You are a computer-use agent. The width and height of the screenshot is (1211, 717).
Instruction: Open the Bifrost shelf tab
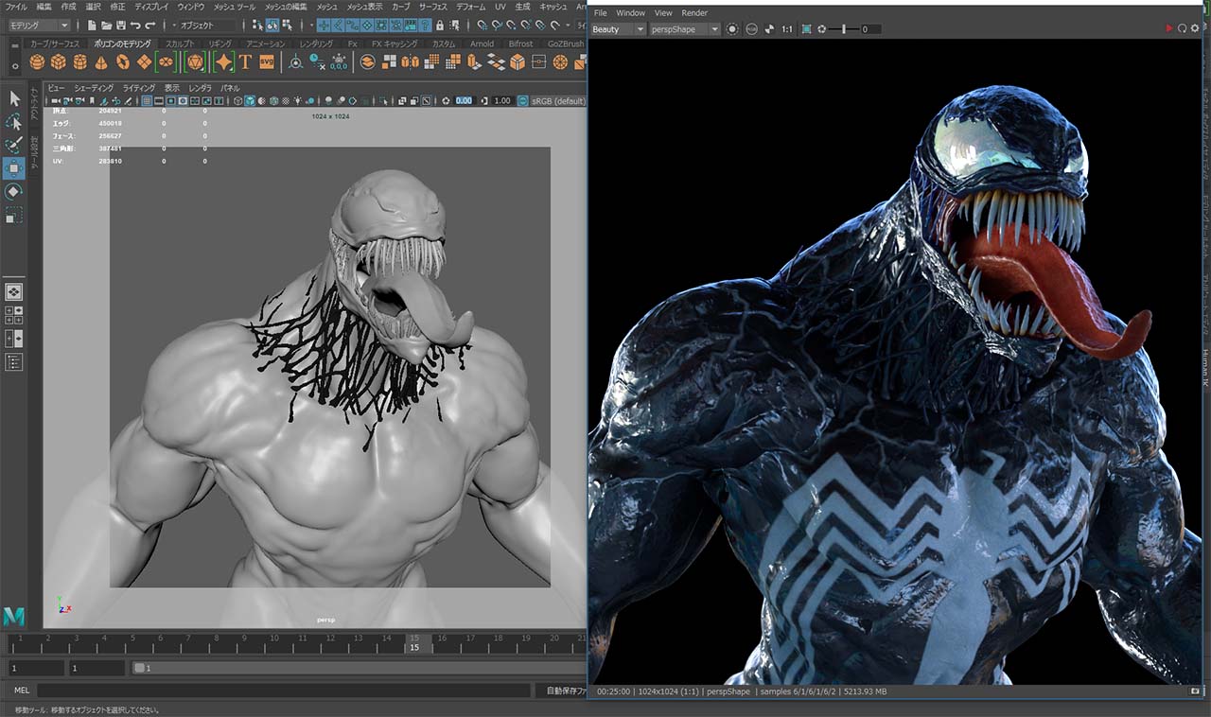click(x=520, y=44)
